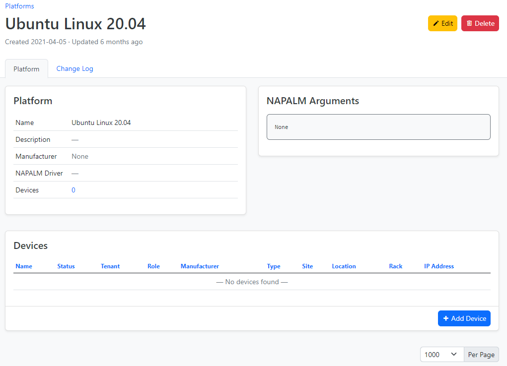
Task: Click the 'NAPALM Driver' field label
Action: 39,173
